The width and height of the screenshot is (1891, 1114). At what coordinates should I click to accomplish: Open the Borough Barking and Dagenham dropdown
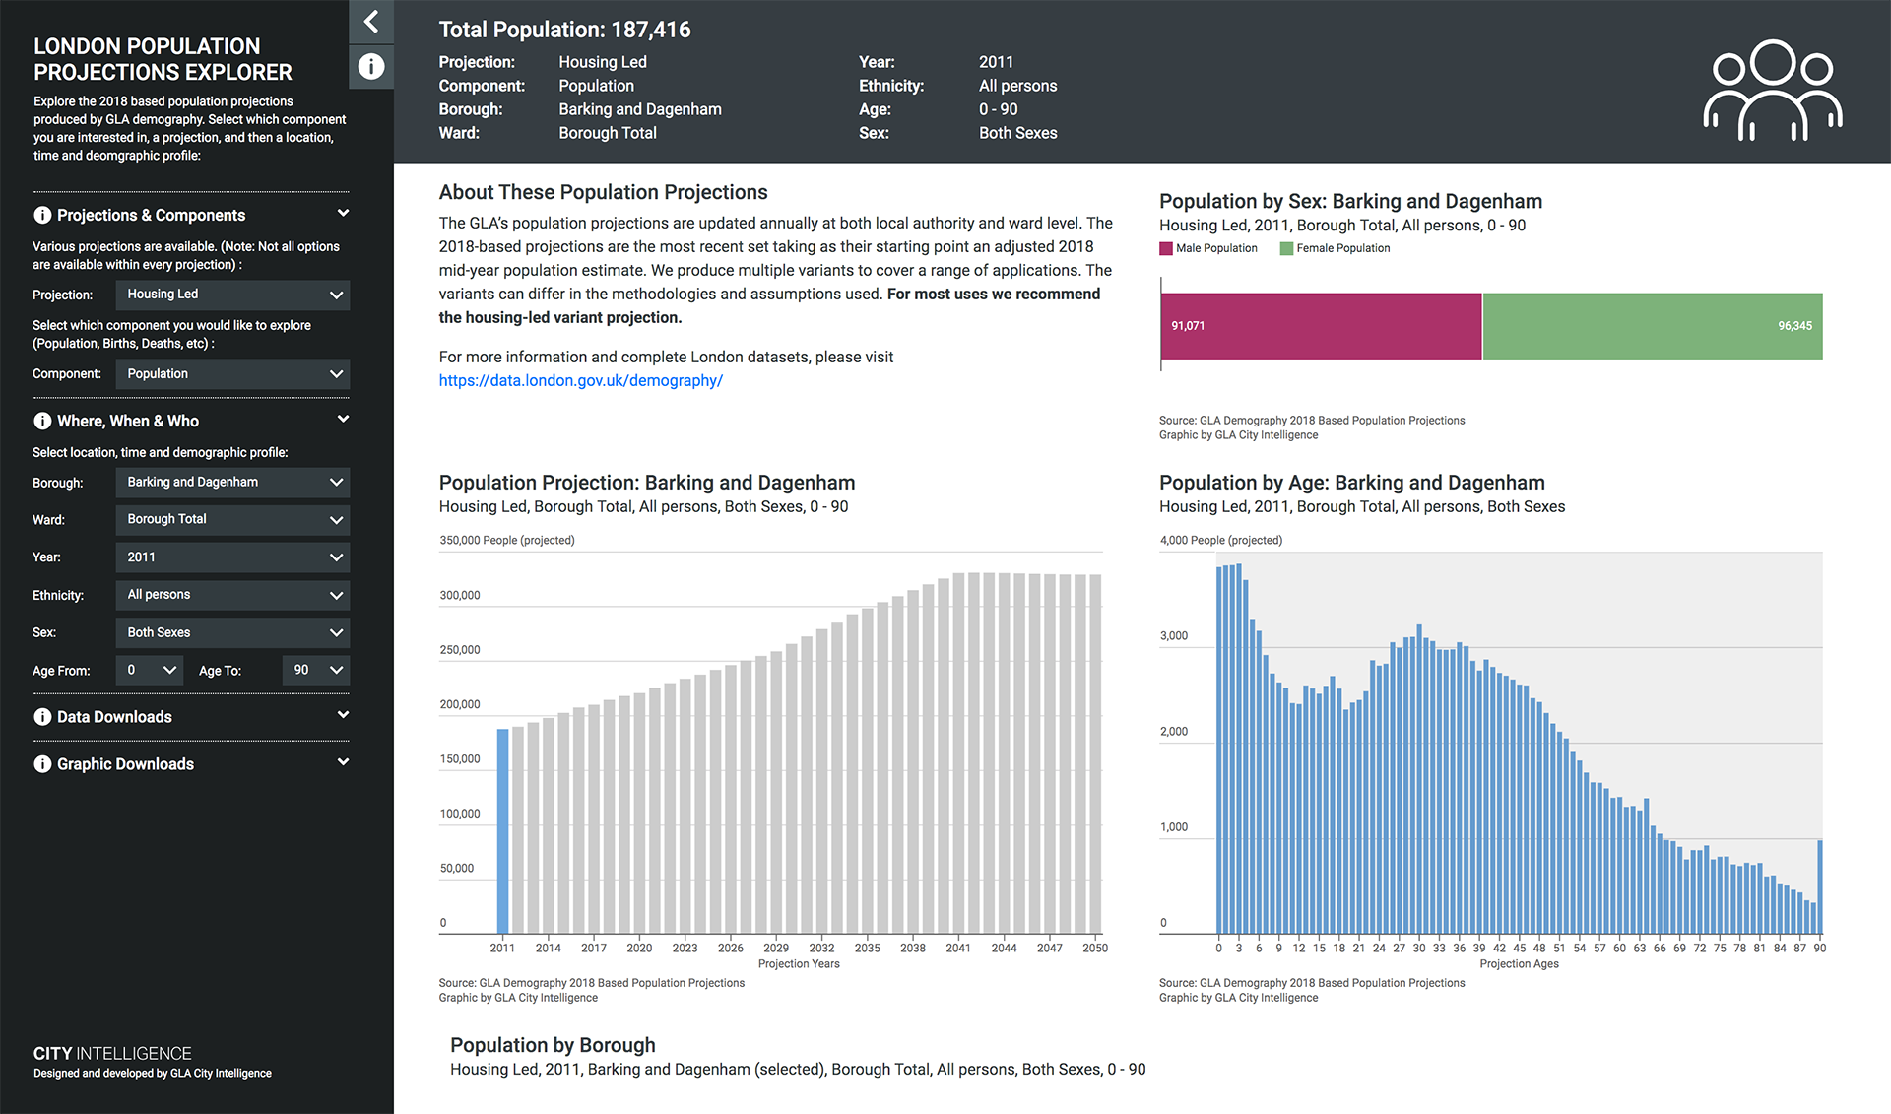tap(233, 482)
